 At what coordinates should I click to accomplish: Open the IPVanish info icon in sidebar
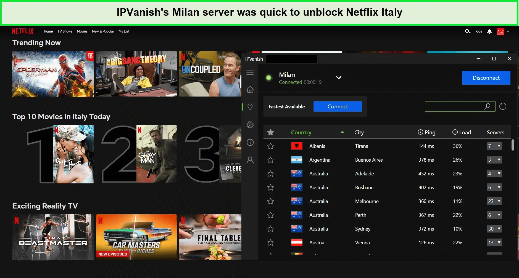click(250, 142)
